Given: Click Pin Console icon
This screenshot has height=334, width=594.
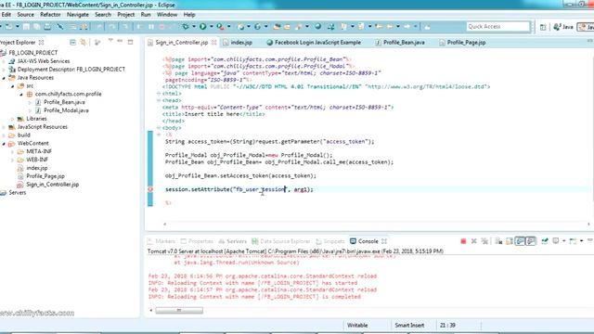Looking at the screenshot, I should [545, 241].
